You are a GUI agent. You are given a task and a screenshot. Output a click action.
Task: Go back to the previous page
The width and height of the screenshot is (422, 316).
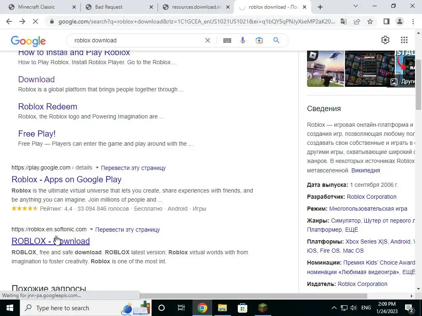click(x=9, y=21)
